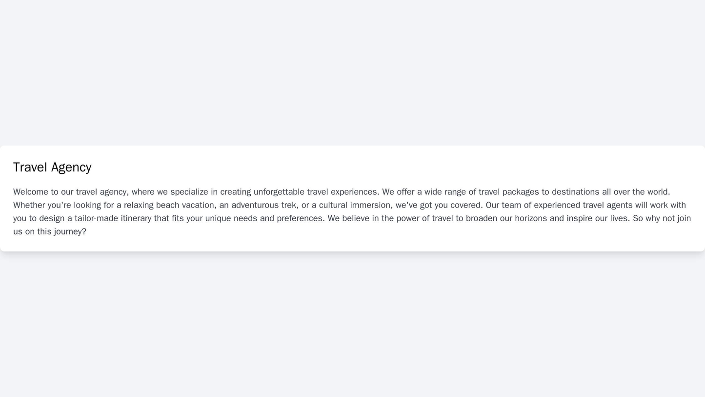Click the phrase "inspire our lives"

tap(598, 218)
